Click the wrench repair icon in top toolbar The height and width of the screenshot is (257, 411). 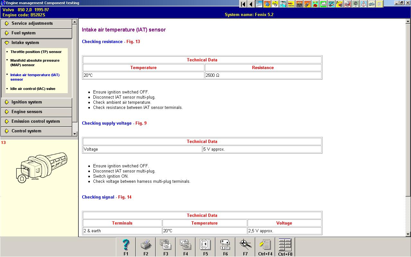259,4
